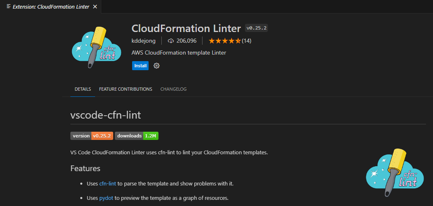Screen dimensions: 433x206
Task: Click the five-star rating
Action: [x=225, y=41]
